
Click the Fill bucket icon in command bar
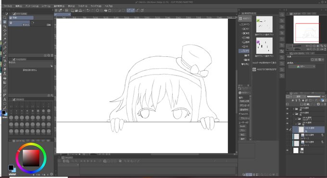point(105,10)
